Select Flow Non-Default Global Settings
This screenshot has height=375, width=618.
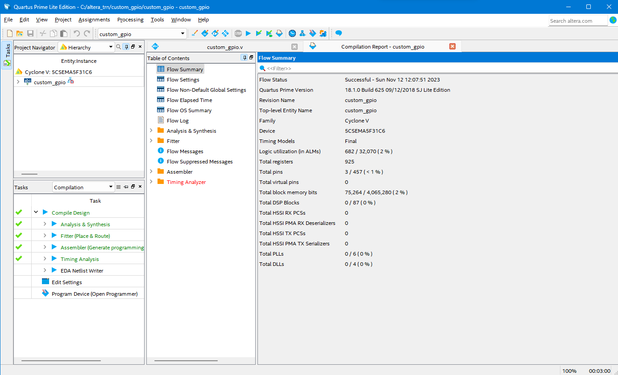(206, 90)
